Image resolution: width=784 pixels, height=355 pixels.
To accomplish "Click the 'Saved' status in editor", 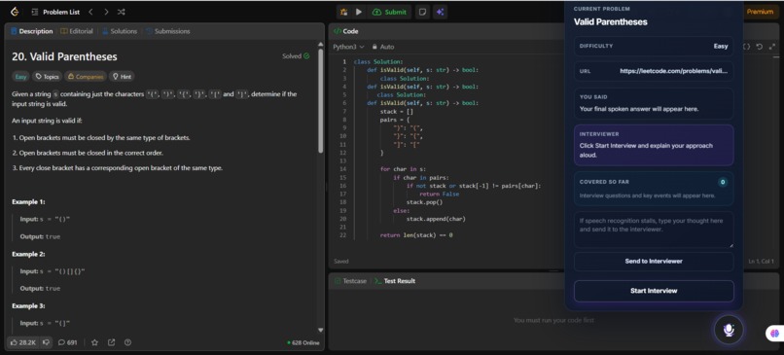I will [341, 261].
